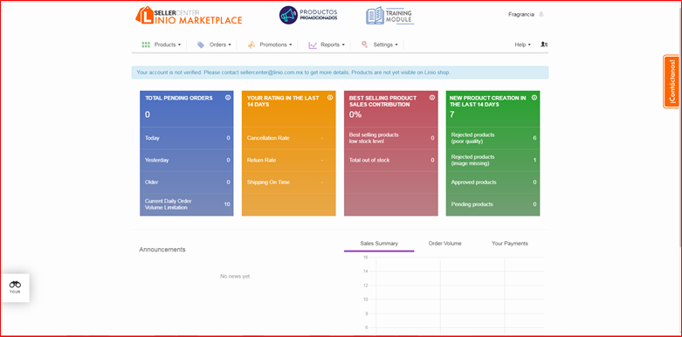
Task: Click the Announcements heading
Action: (x=162, y=250)
